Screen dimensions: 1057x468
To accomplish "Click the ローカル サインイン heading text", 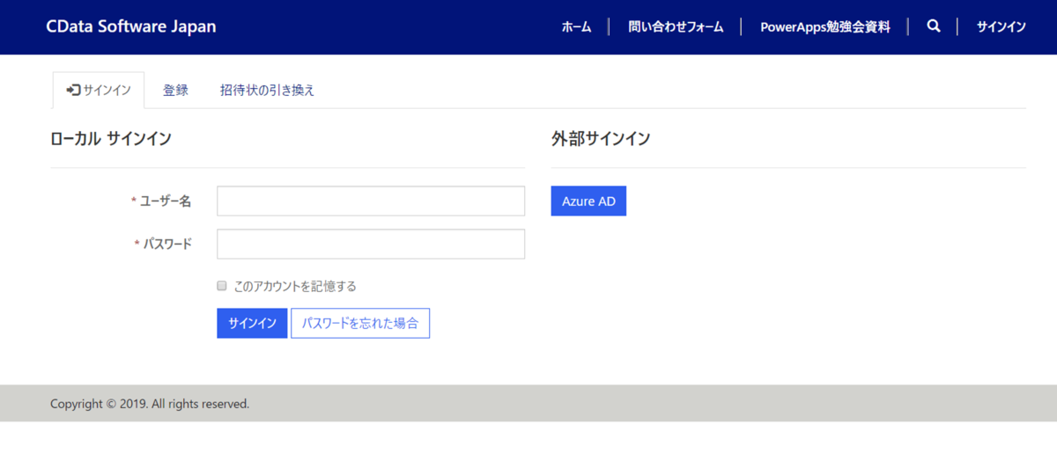I will point(111,138).
